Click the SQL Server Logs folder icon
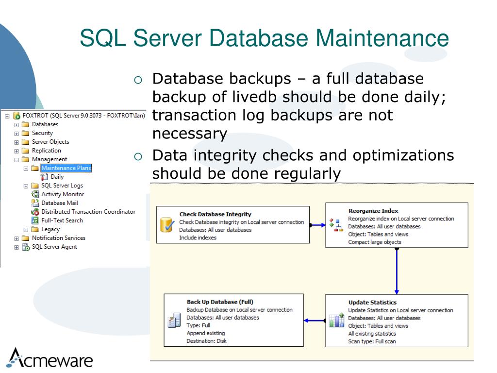497x373 pixels. click(35, 186)
